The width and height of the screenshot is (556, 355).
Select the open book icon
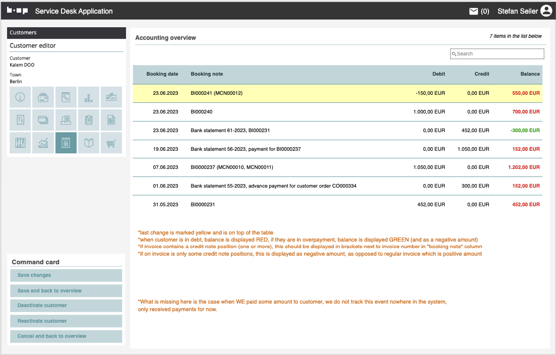click(x=89, y=143)
